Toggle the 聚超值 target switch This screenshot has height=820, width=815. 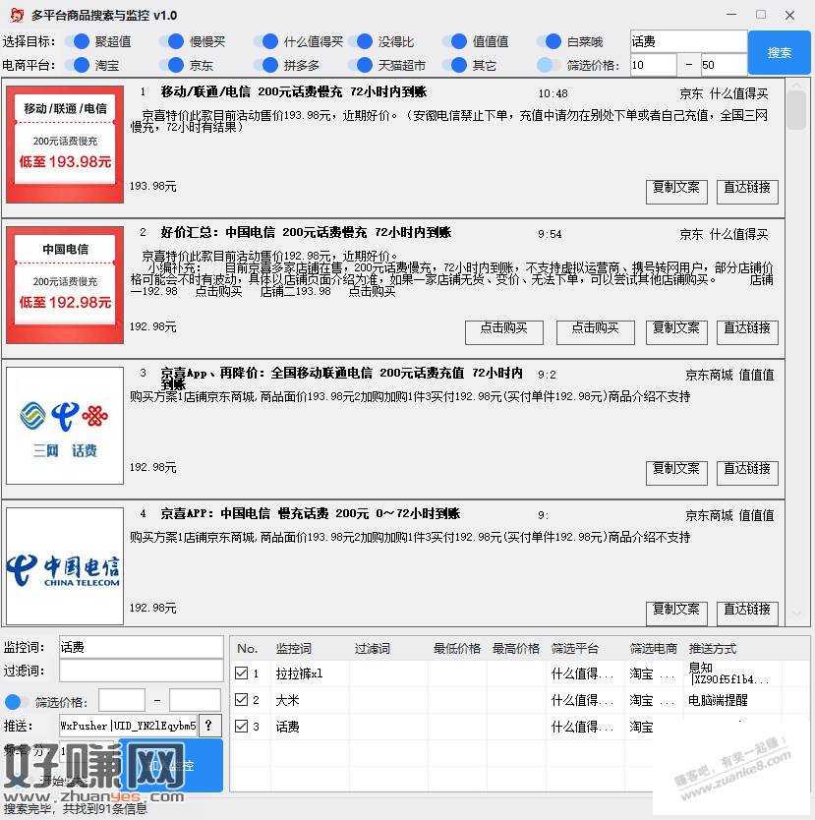click(77, 41)
